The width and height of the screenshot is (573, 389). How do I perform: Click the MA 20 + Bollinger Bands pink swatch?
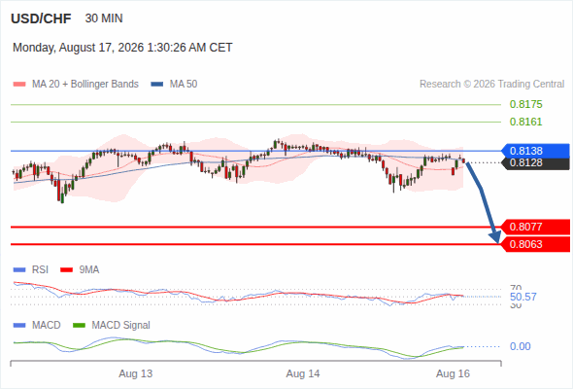(19, 85)
